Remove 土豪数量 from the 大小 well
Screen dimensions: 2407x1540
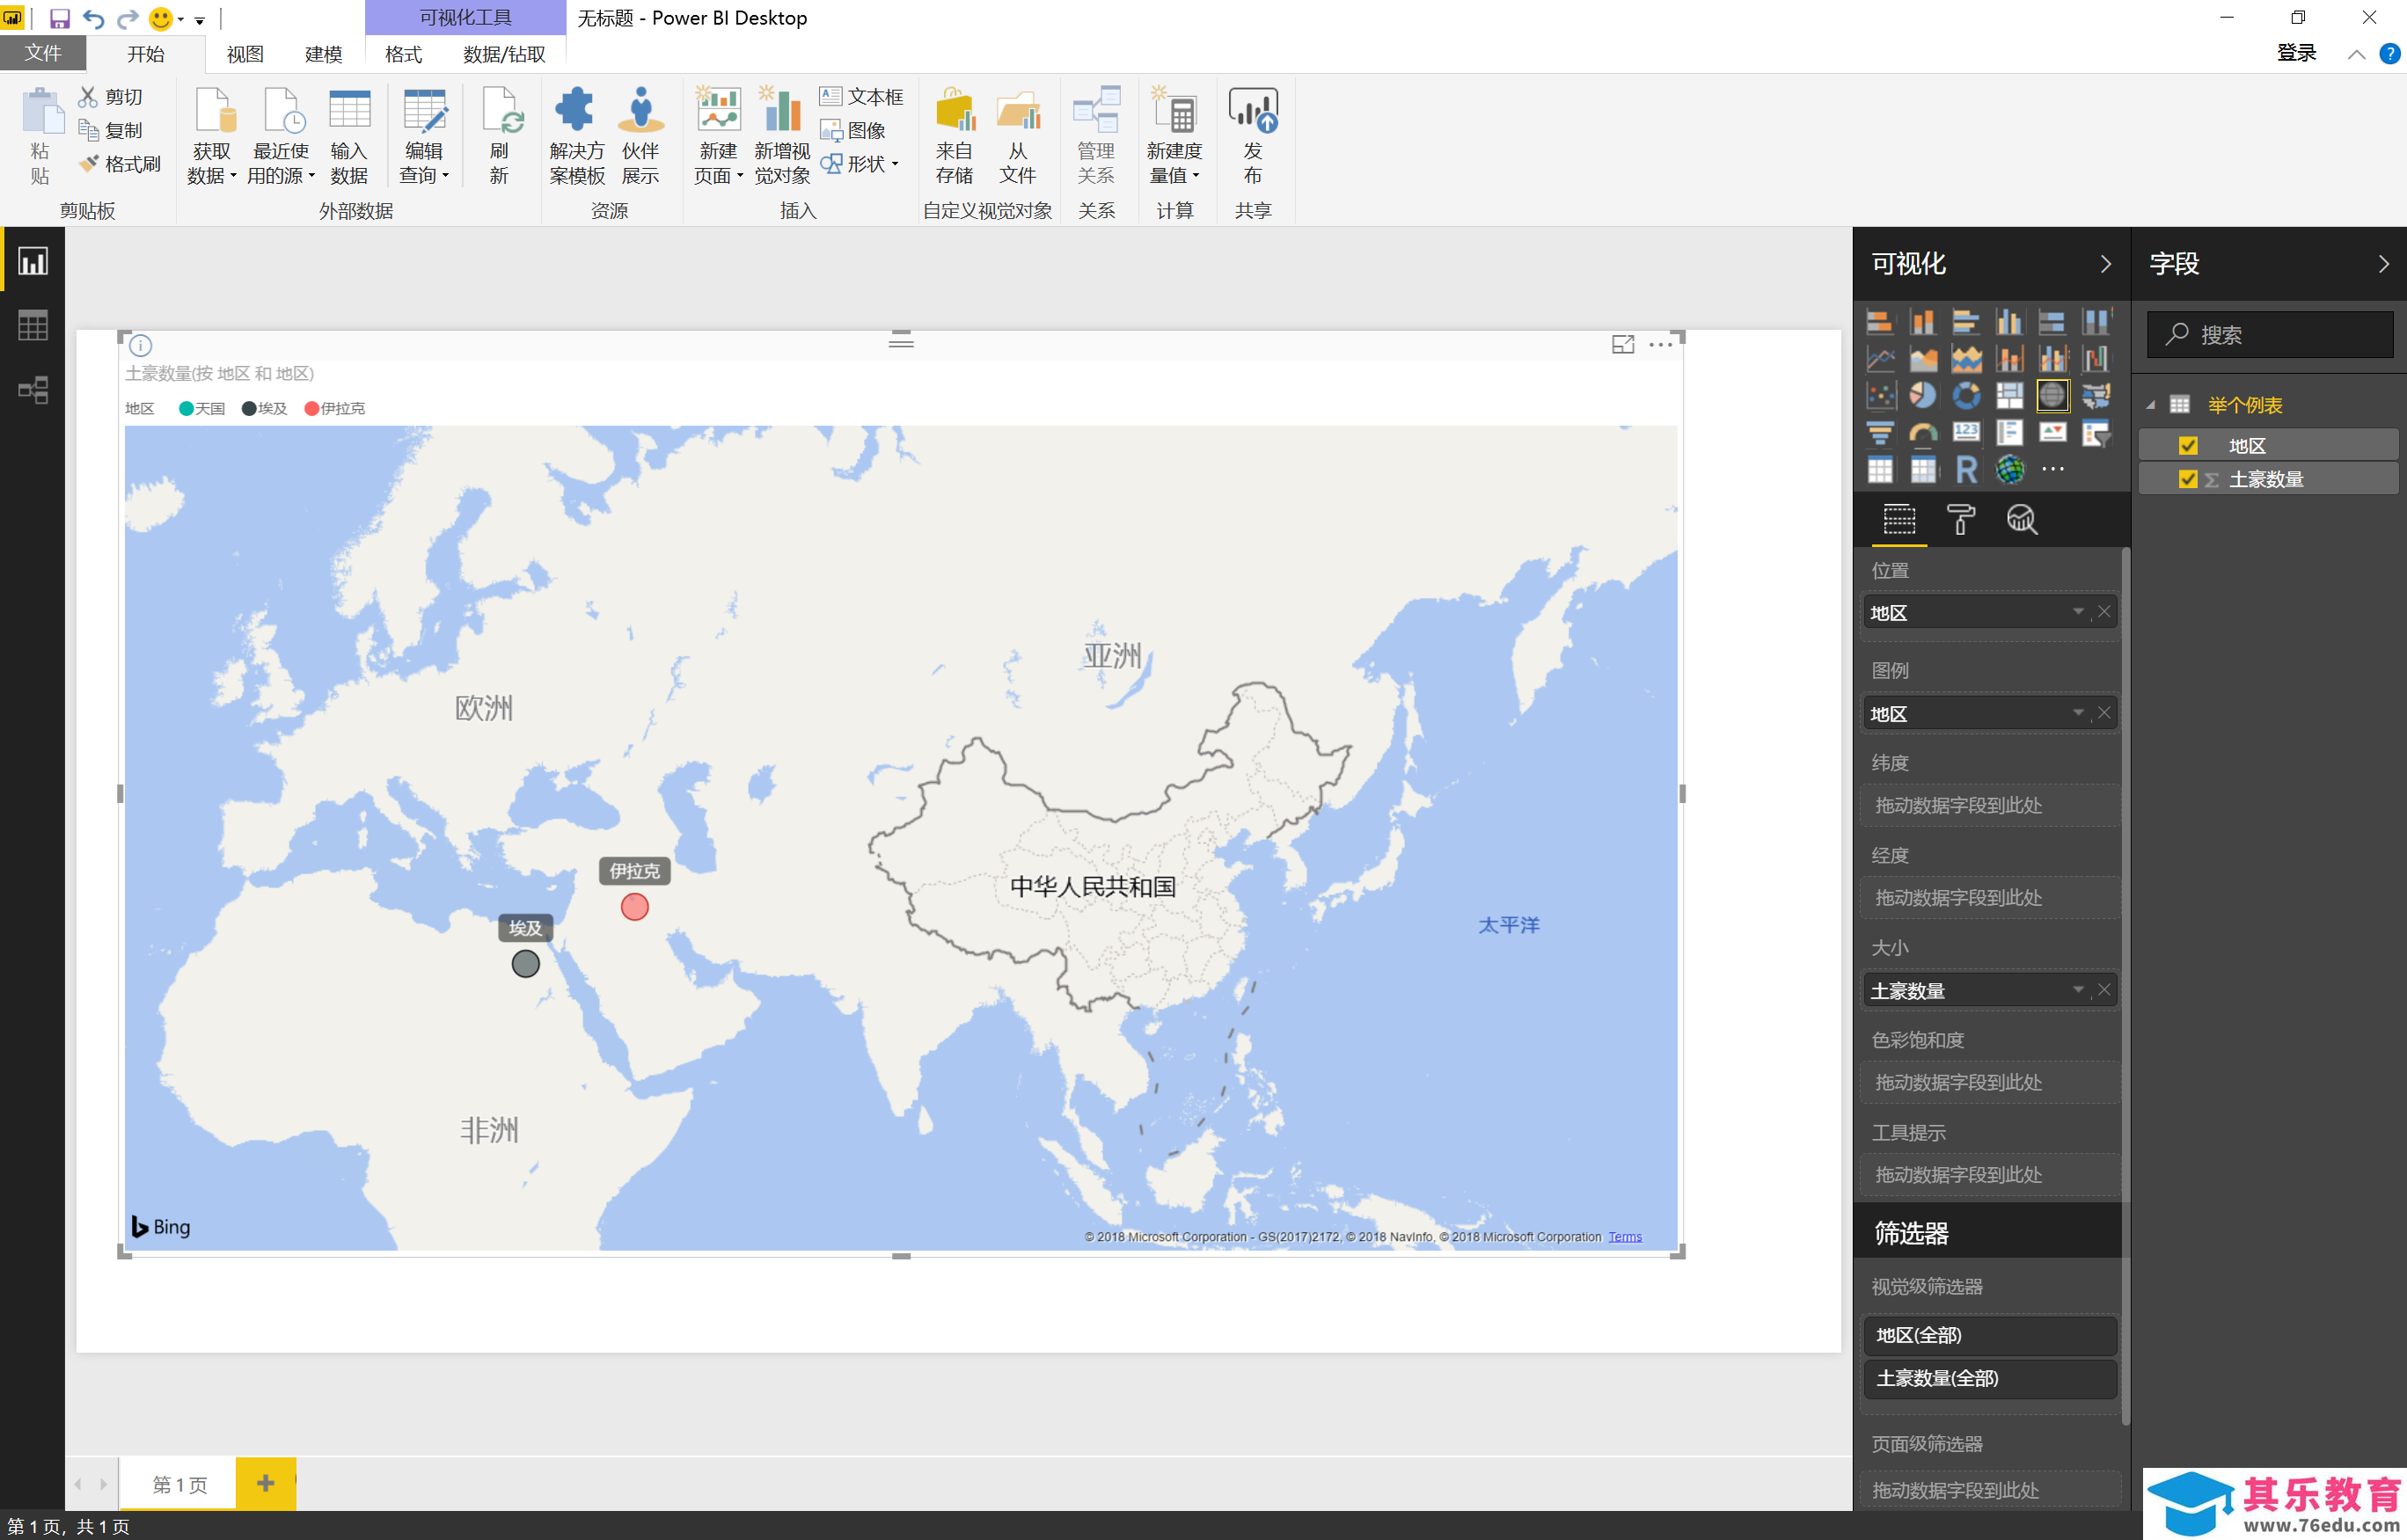(2104, 990)
